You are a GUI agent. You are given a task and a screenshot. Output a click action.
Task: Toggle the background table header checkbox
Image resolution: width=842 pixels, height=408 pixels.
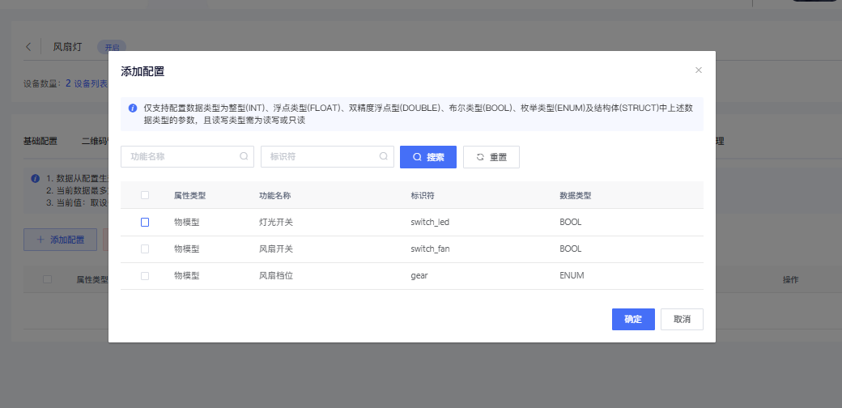[48, 278]
